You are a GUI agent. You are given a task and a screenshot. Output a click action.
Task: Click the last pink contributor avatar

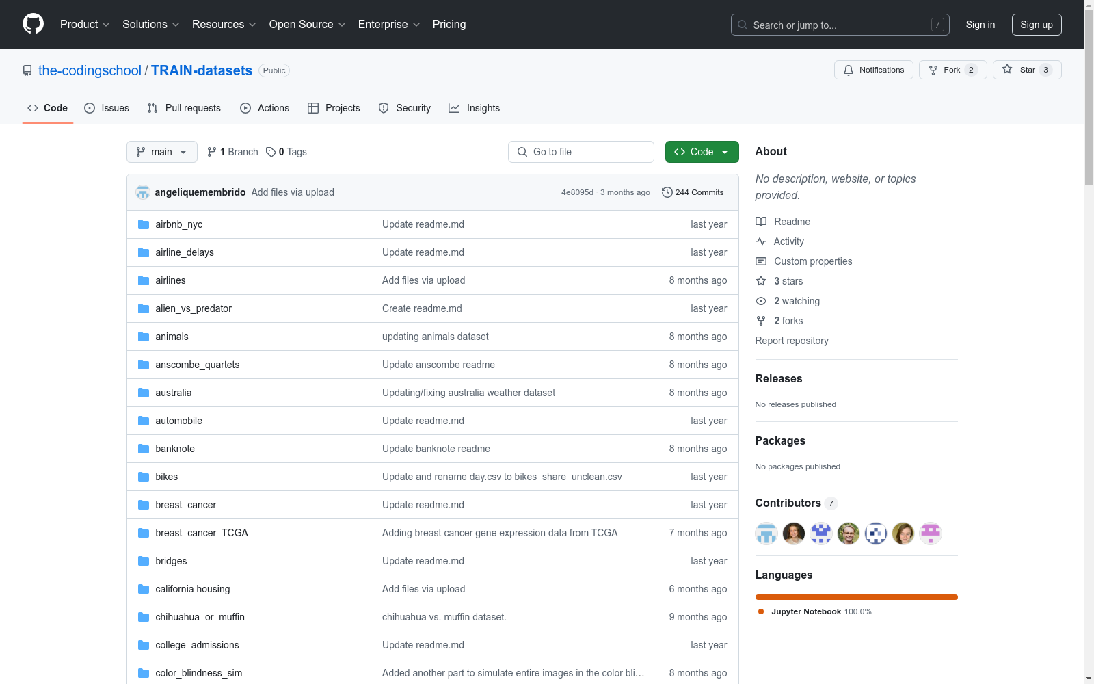coord(931,534)
